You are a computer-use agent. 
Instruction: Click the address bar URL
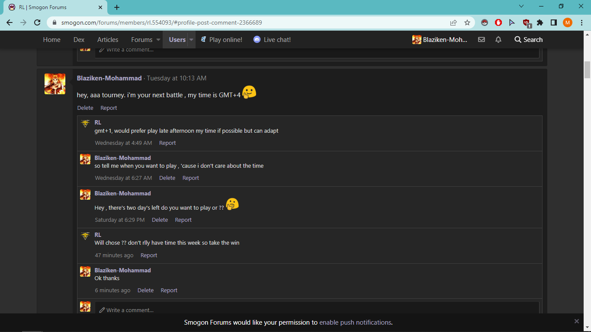pos(161,22)
